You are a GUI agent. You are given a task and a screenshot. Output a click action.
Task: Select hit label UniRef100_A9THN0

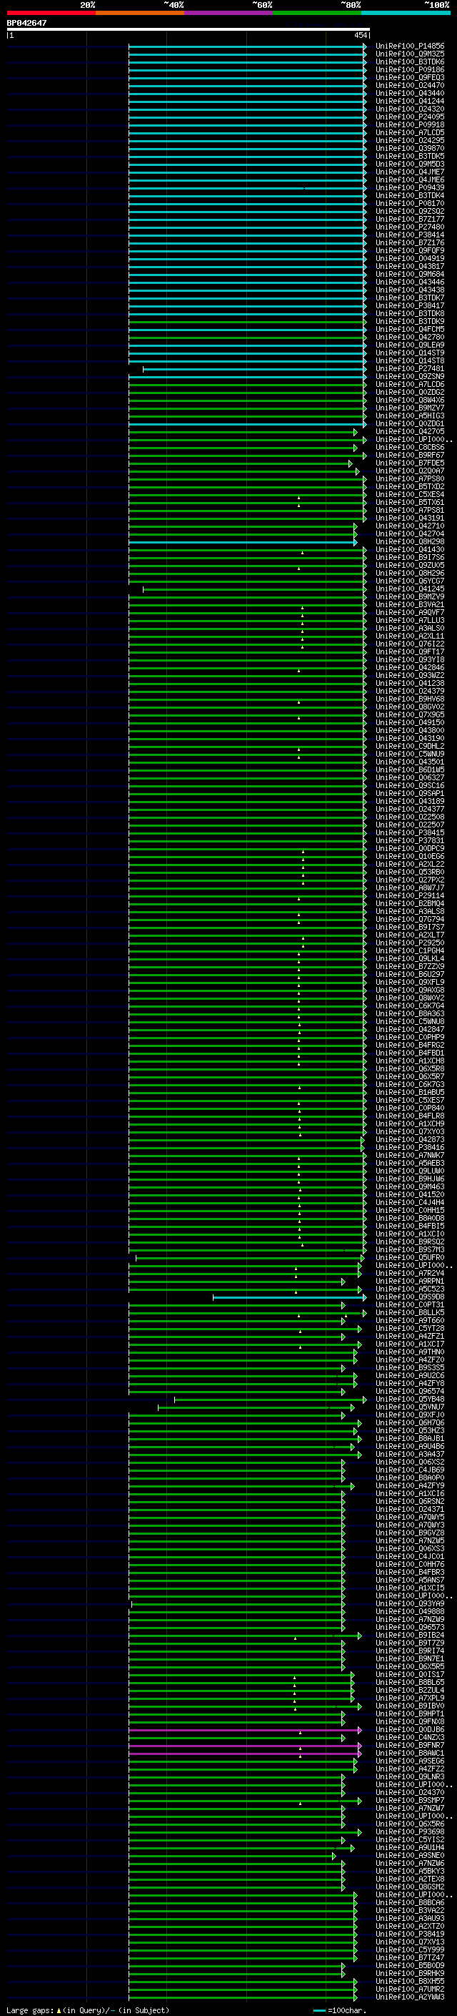point(410,1352)
